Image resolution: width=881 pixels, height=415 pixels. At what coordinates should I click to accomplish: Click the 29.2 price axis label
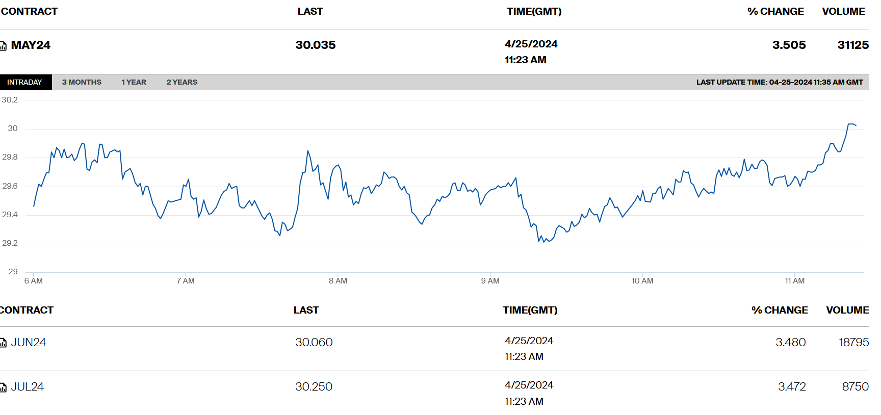point(10,243)
